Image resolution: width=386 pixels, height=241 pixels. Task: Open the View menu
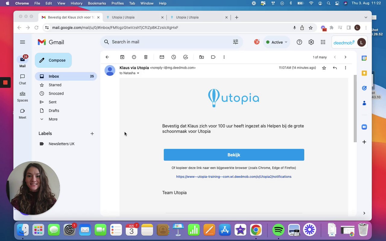(61, 3)
